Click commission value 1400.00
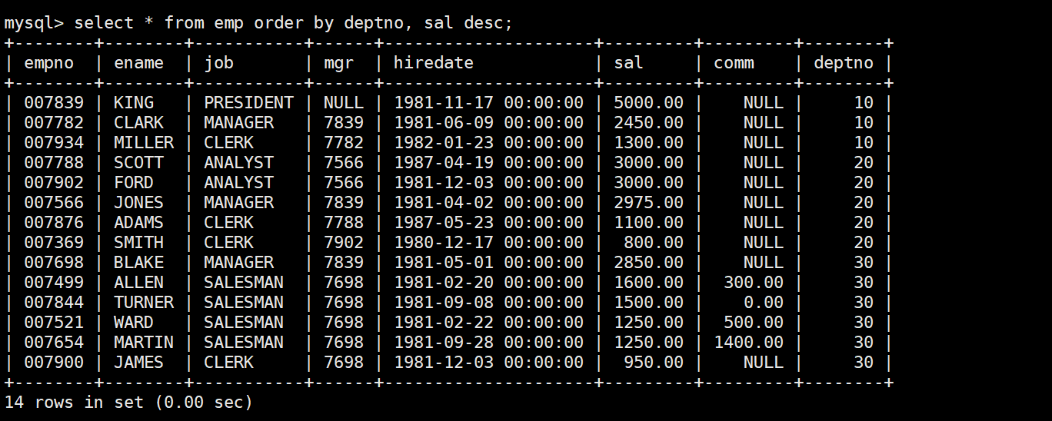1052x421 pixels. click(748, 343)
